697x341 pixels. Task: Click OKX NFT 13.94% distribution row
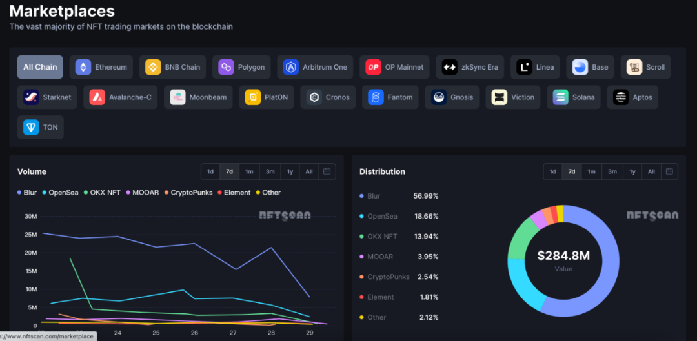tap(399, 236)
